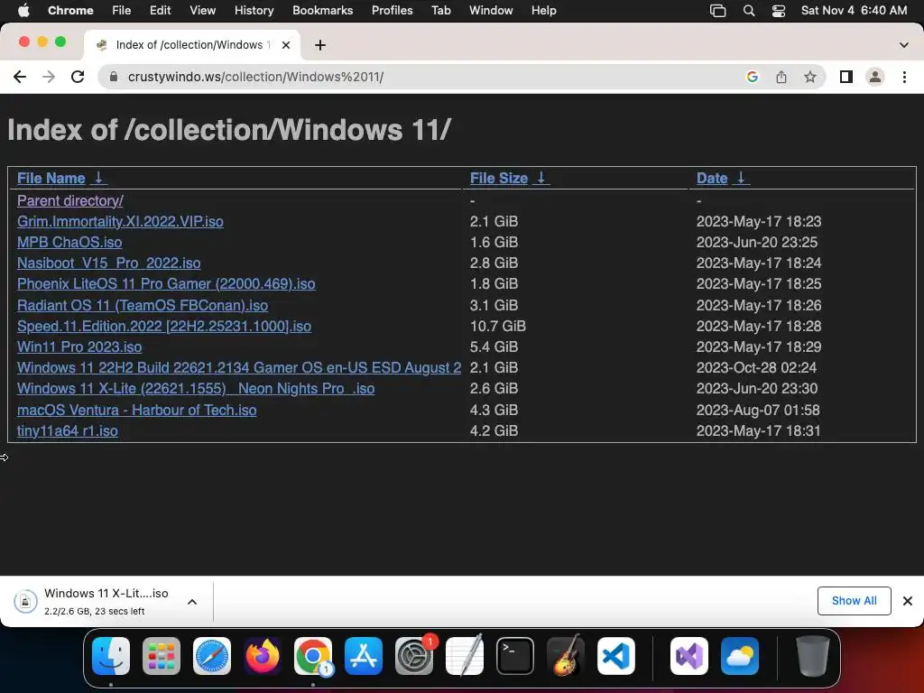Download Radiant OS 11 (TeamOS FBConan).iso
Screen dimensions: 924x693
point(143,305)
